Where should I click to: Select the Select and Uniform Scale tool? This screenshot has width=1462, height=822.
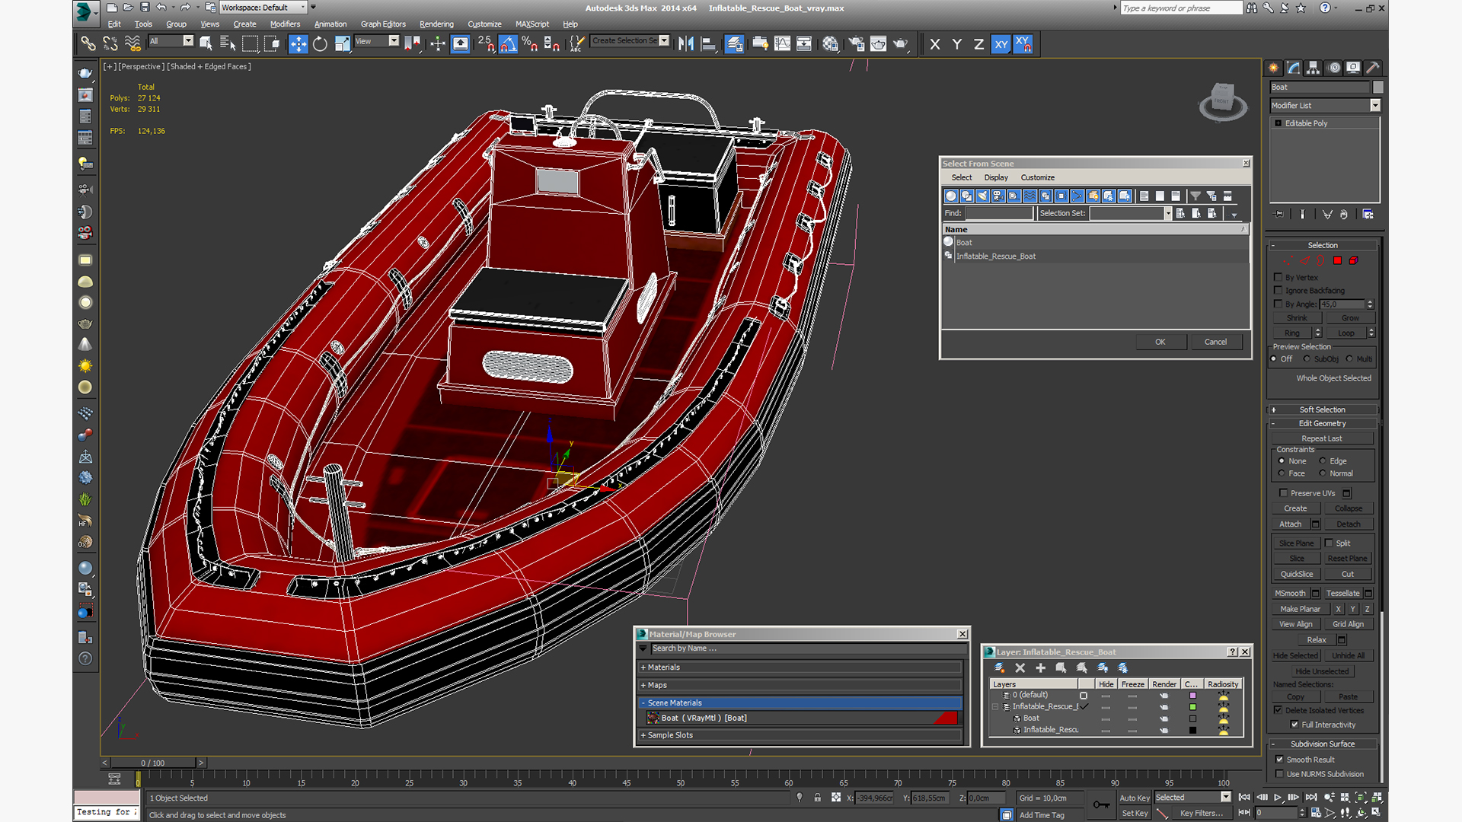point(343,44)
